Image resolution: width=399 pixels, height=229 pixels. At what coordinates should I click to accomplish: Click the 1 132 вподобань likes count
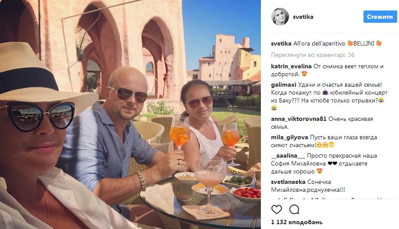[x=297, y=222]
